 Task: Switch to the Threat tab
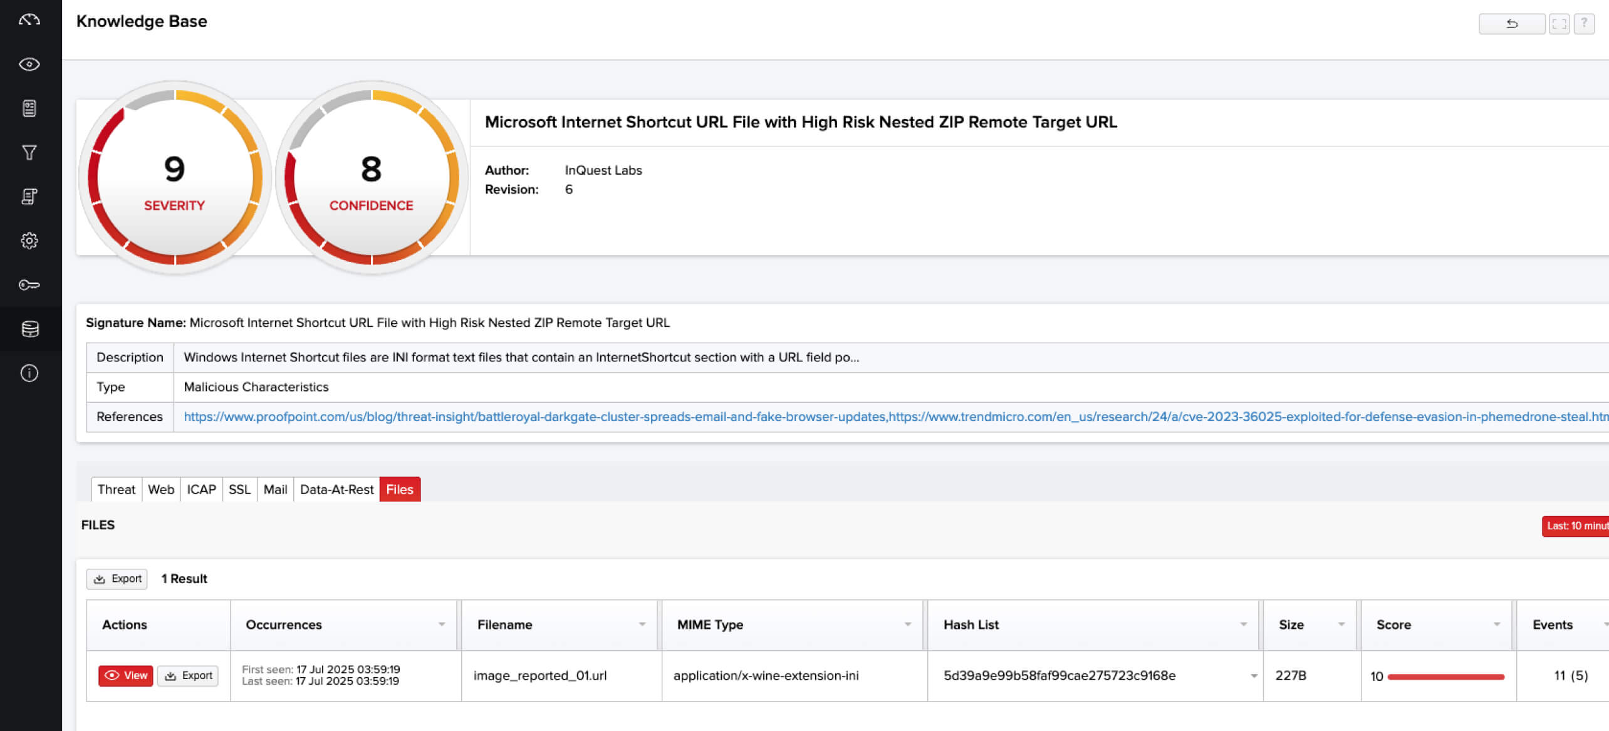coord(116,489)
